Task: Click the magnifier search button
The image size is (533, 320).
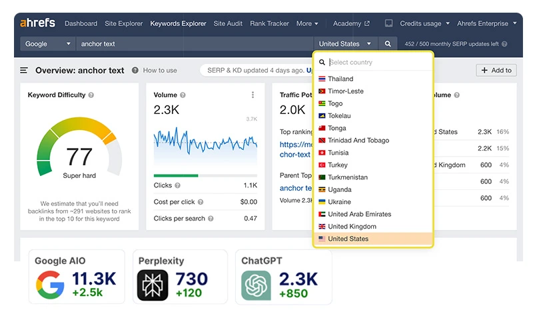Action: pyautogui.click(x=388, y=44)
